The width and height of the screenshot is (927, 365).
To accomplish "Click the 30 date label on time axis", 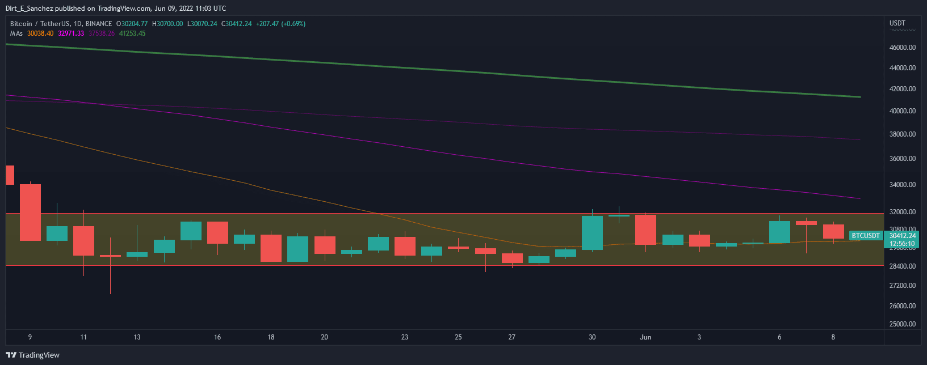I will [592, 337].
